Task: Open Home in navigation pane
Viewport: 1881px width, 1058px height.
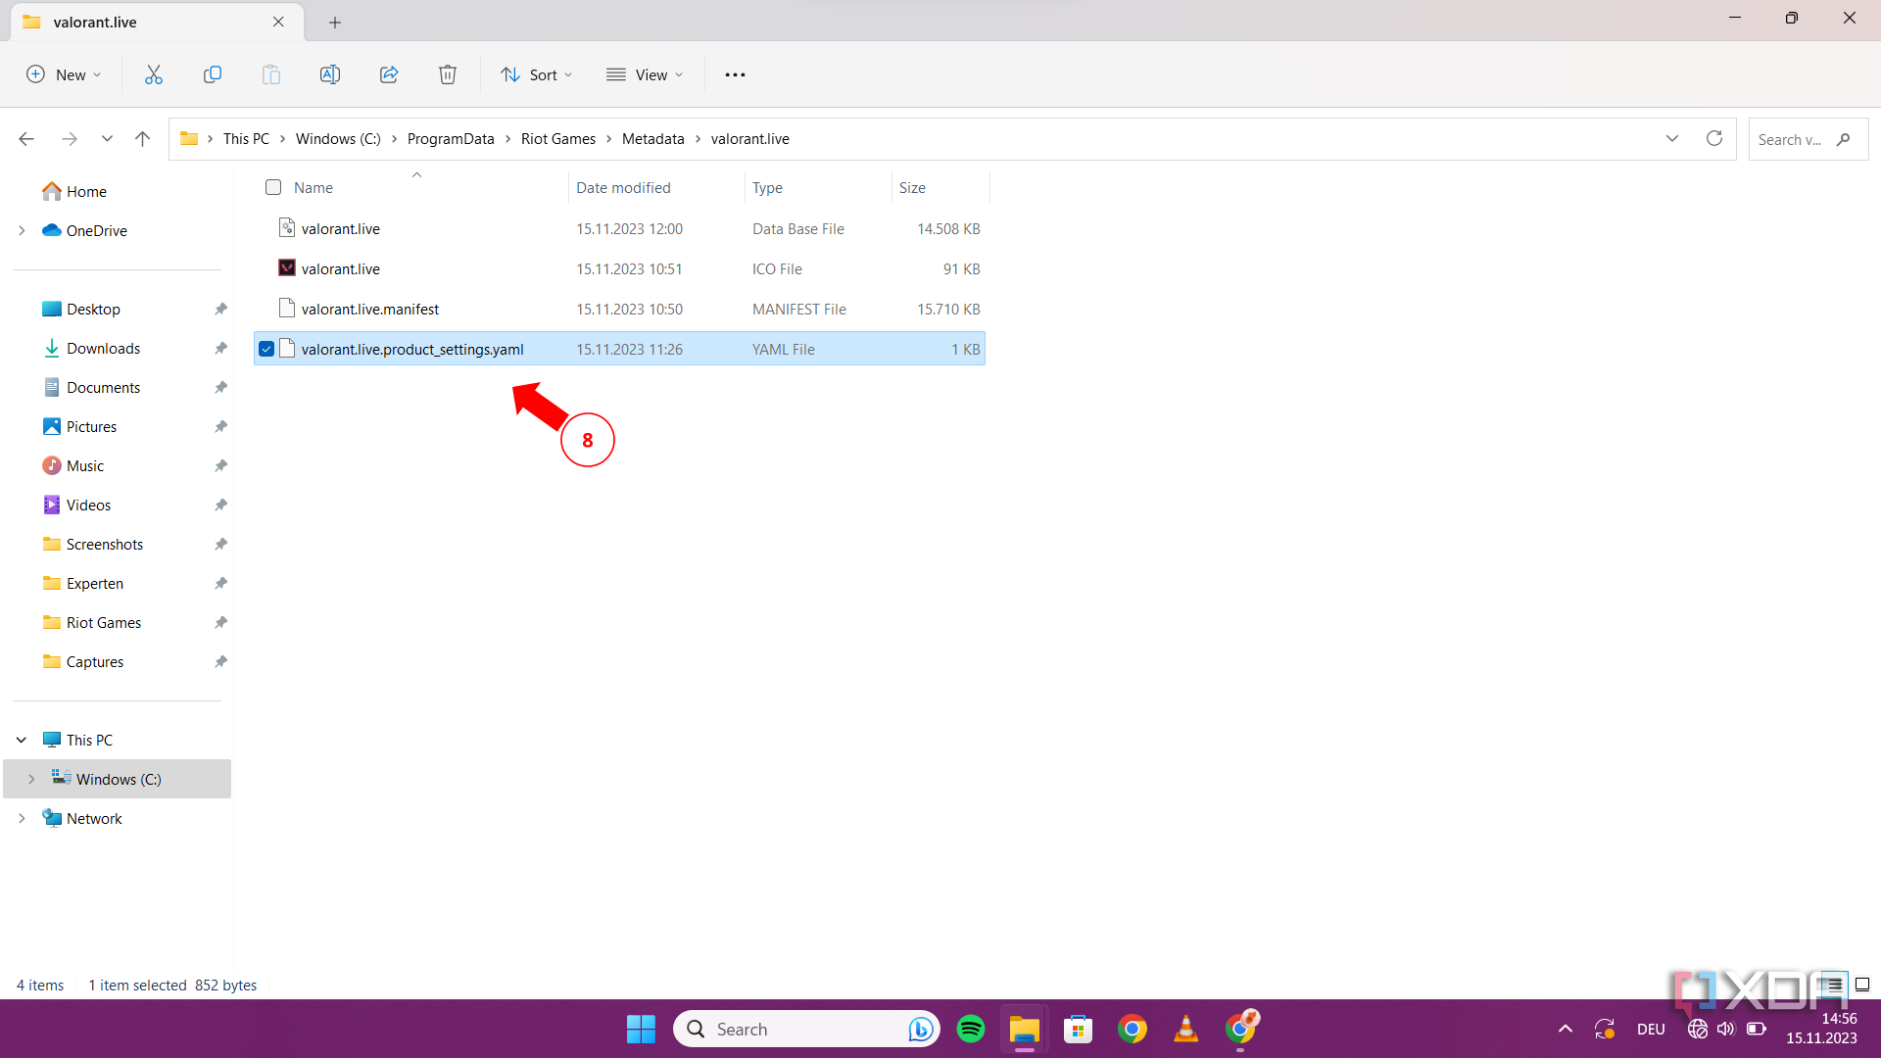Action: click(x=86, y=192)
